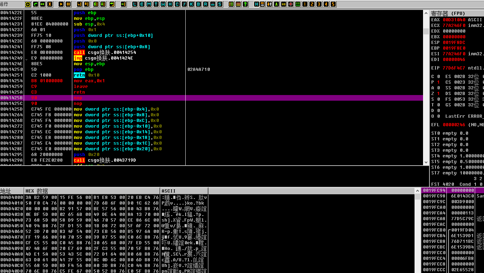Open the Log window with L icon
484x273 pixels.
(x=135, y=4)
